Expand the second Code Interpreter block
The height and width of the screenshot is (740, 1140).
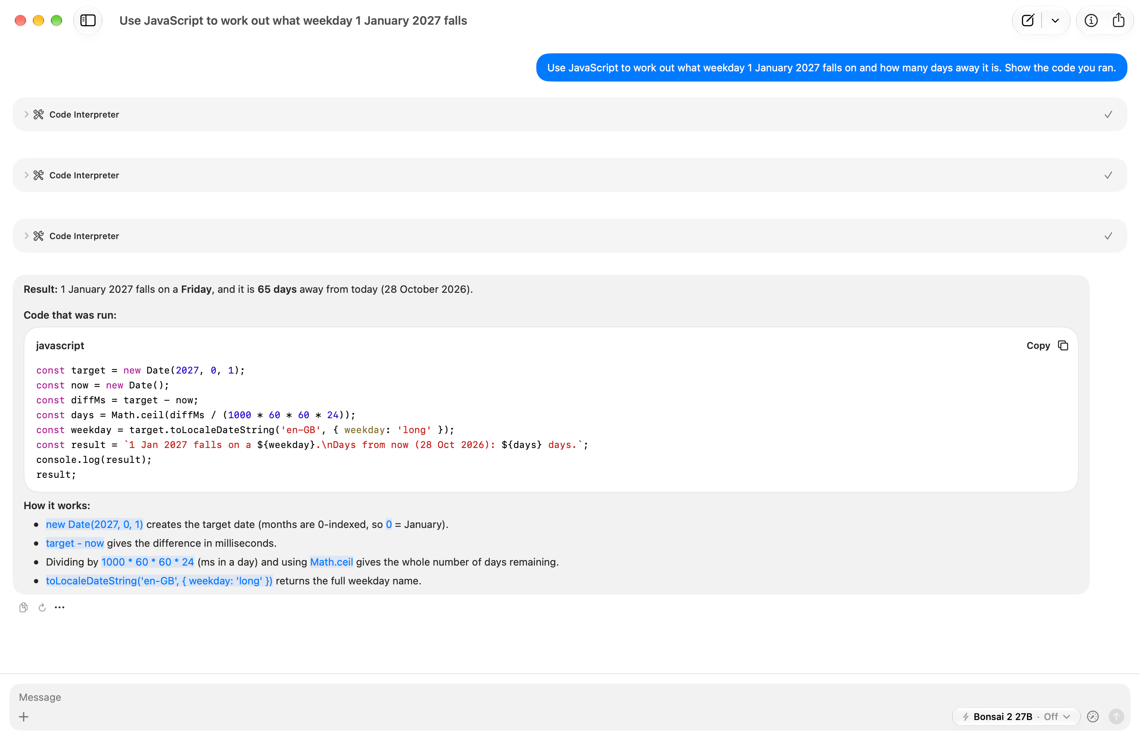570,175
